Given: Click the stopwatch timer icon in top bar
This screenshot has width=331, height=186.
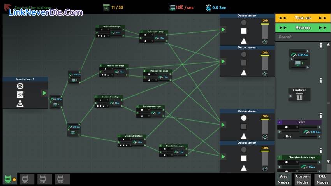Looking at the screenshot, I should [209, 7].
